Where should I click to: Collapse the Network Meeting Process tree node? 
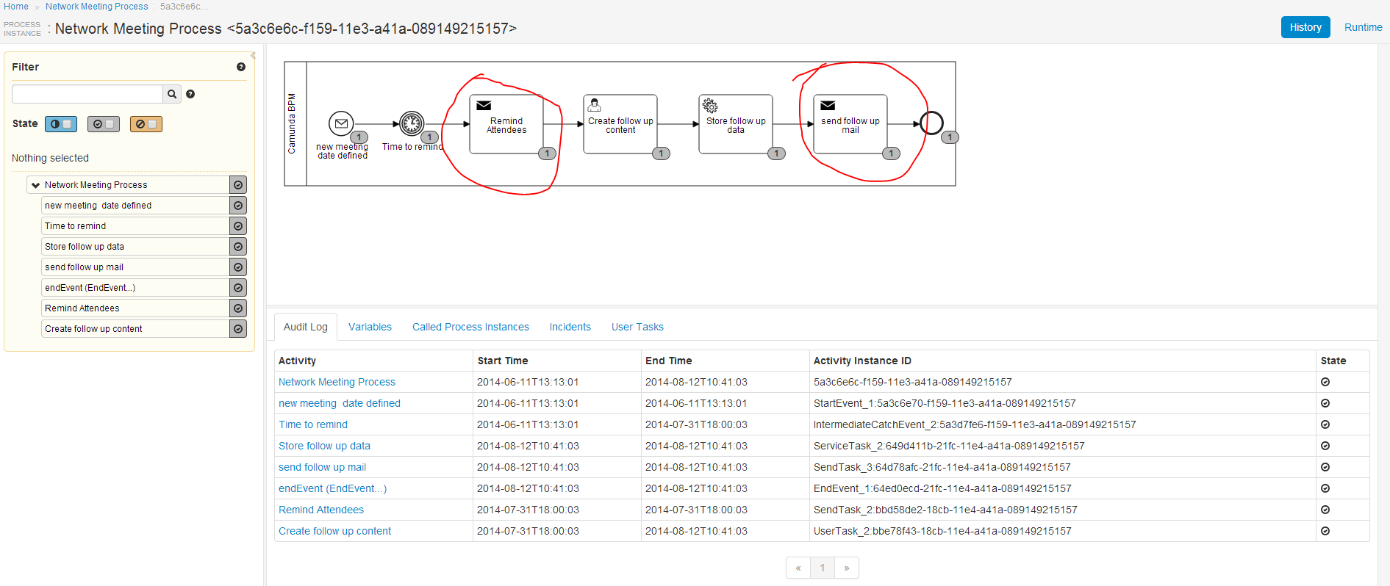click(x=35, y=185)
